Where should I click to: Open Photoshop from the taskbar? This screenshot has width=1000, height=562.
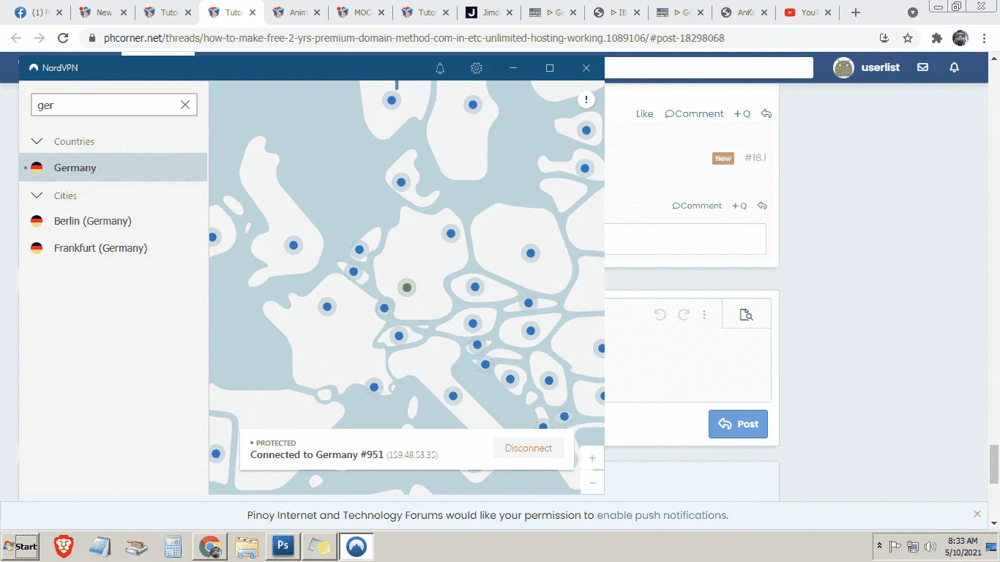pos(283,546)
